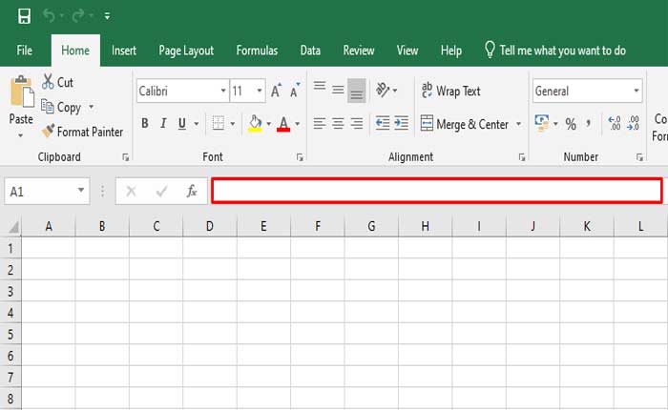Click the Increase Decimal icon

pyautogui.click(x=614, y=124)
